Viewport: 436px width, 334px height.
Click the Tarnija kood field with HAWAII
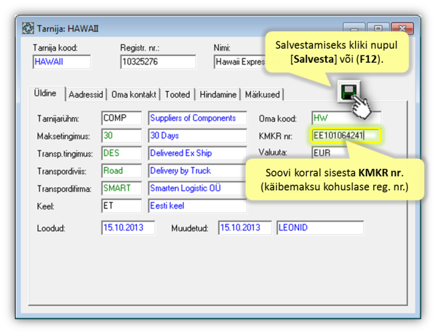pyautogui.click(x=61, y=62)
